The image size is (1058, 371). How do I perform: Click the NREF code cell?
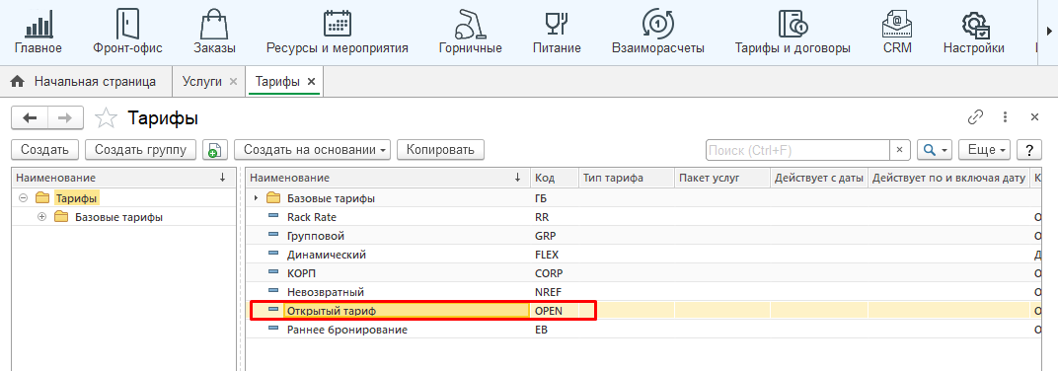tap(555, 292)
